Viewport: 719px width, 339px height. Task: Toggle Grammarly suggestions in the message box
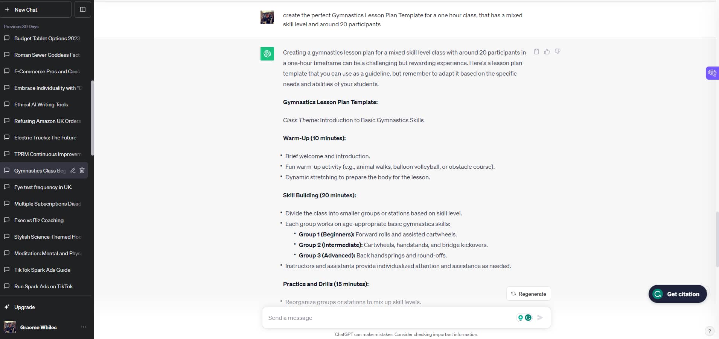coord(524,318)
